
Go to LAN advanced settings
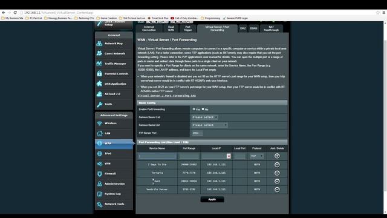(x=114, y=133)
